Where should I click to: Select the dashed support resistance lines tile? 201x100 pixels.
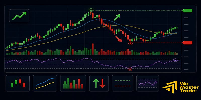pos(123,83)
